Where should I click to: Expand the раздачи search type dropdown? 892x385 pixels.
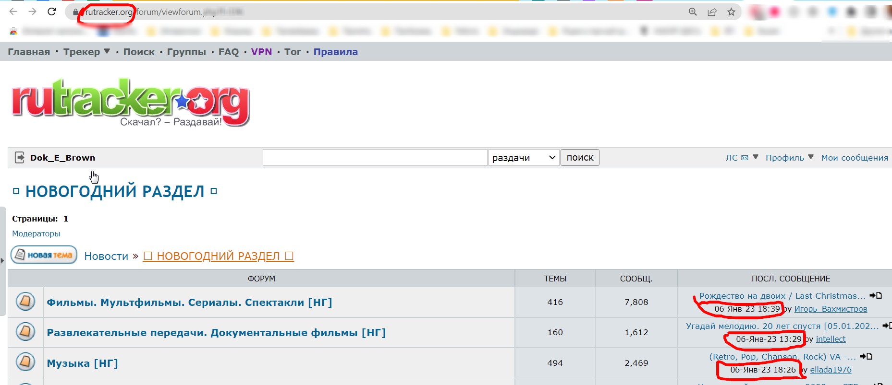(524, 158)
